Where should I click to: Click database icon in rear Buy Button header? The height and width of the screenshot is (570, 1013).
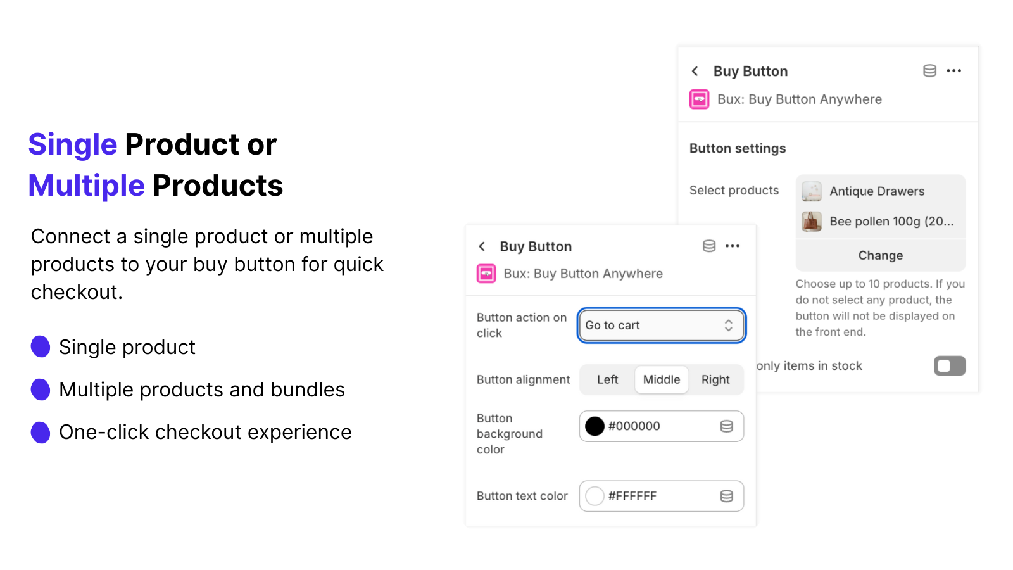point(929,71)
